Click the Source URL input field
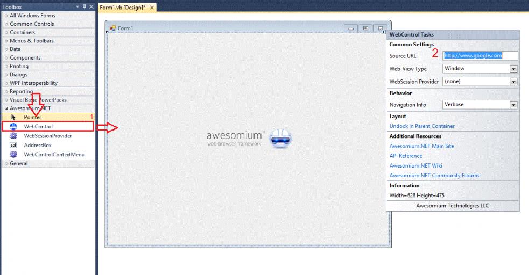Screen dimensions: 529x275 click(x=480, y=56)
